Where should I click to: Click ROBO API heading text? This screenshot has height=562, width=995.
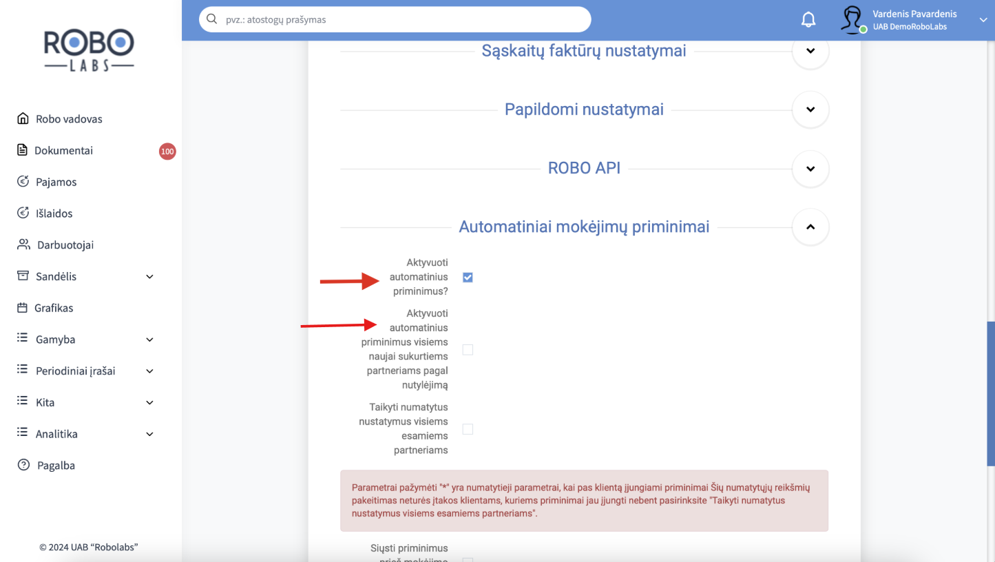click(x=584, y=169)
